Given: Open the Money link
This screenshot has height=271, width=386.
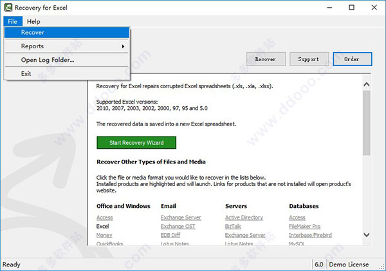Looking at the screenshot, I should tap(104, 235).
